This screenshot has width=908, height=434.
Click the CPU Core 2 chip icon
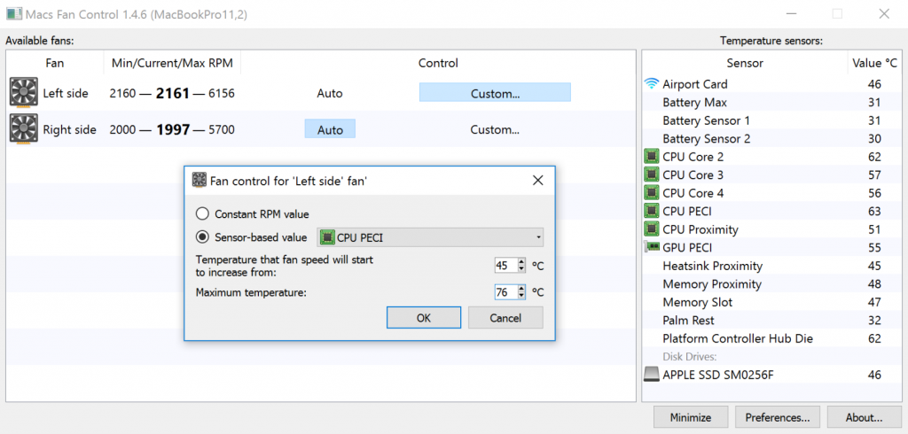[652, 157]
